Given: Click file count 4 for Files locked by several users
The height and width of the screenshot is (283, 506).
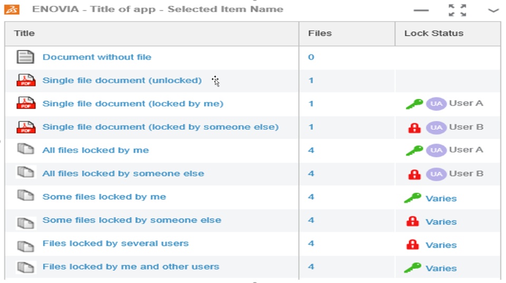Looking at the screenshot, I should (x=311, y=243).
